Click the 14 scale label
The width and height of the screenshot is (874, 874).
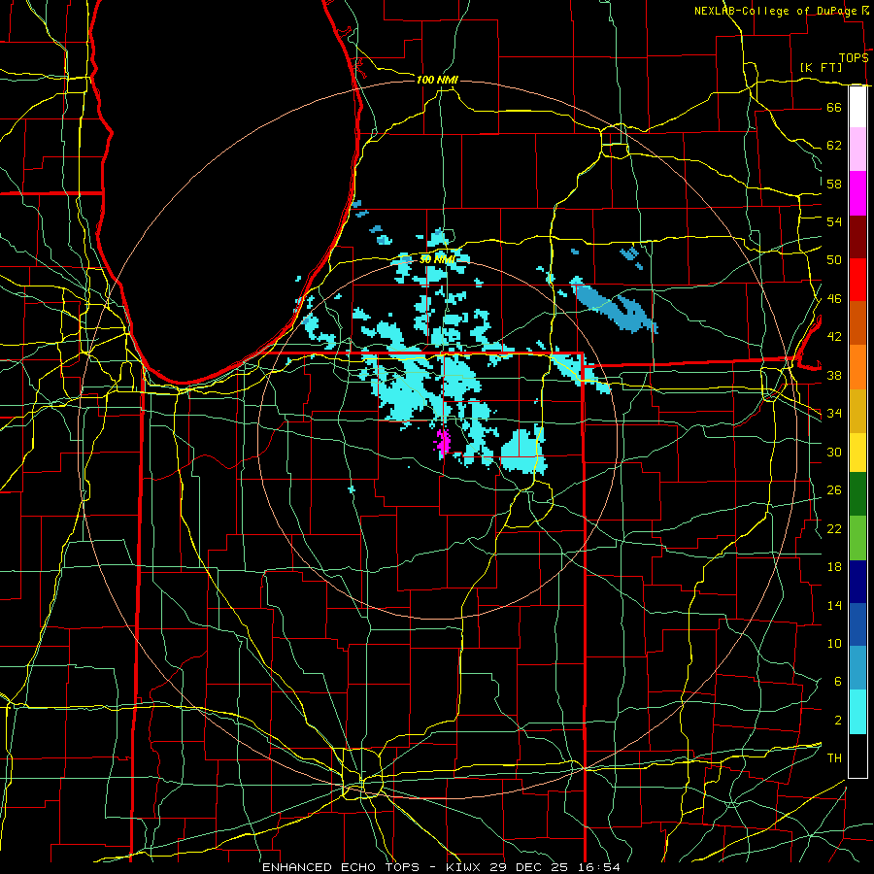(x=834, y=605)
